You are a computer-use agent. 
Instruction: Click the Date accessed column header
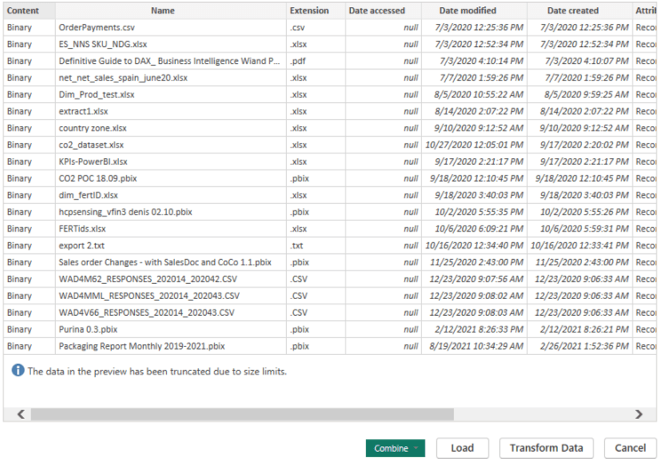(377, 11)
